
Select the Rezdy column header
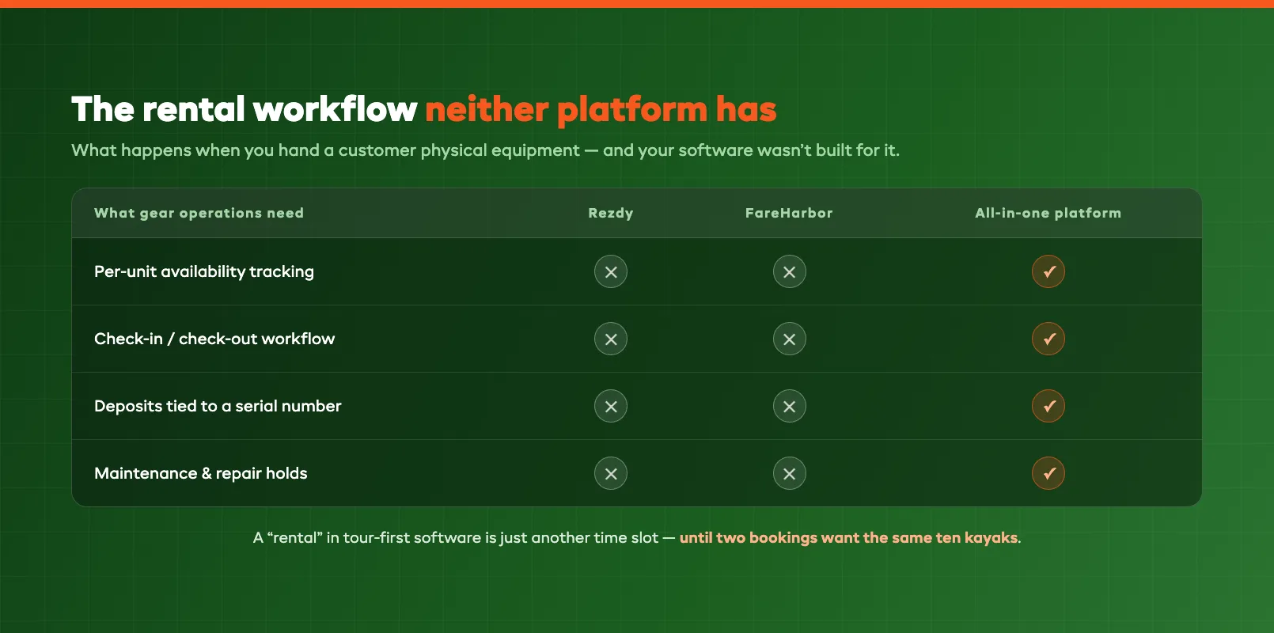(611, 213)
